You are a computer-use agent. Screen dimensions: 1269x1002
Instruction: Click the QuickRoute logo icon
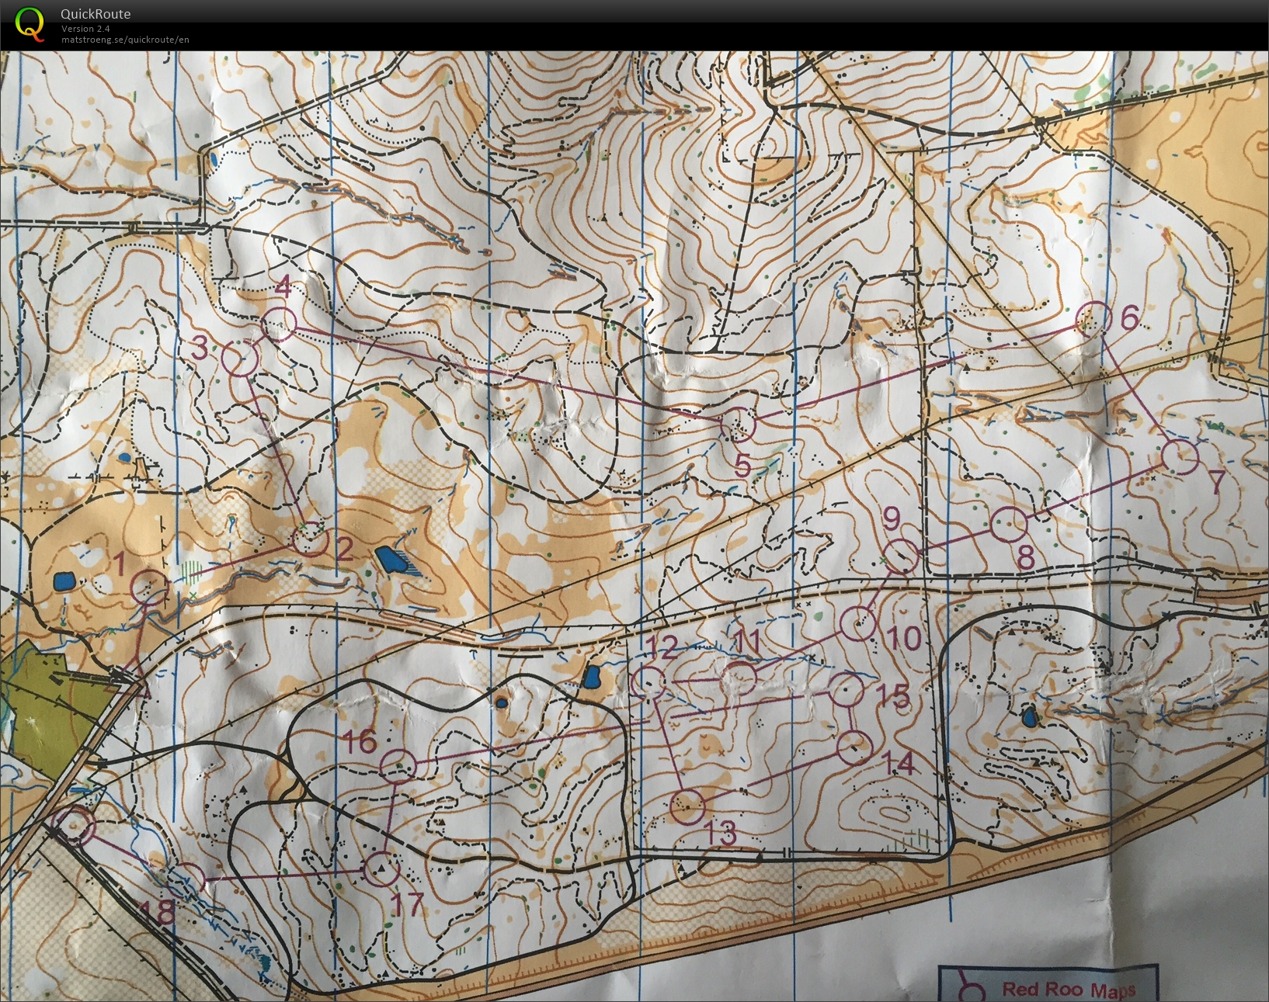pos(30,23)
